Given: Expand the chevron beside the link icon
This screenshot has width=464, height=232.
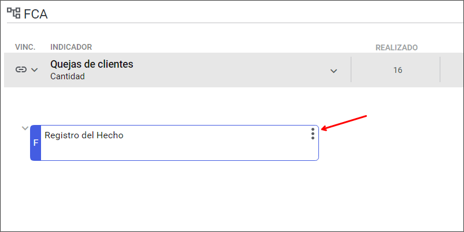Looking at the screenshot, I should (x=35, y=70).
